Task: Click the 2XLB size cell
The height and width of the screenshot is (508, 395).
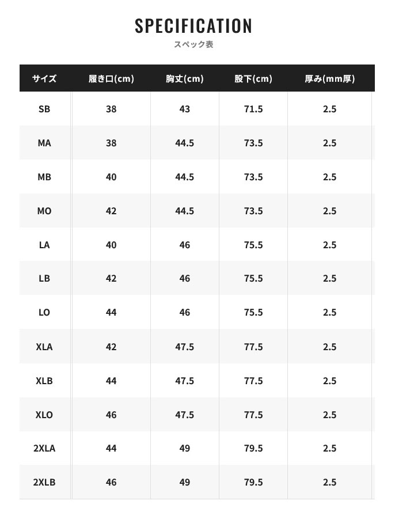Action: [44, 482]
